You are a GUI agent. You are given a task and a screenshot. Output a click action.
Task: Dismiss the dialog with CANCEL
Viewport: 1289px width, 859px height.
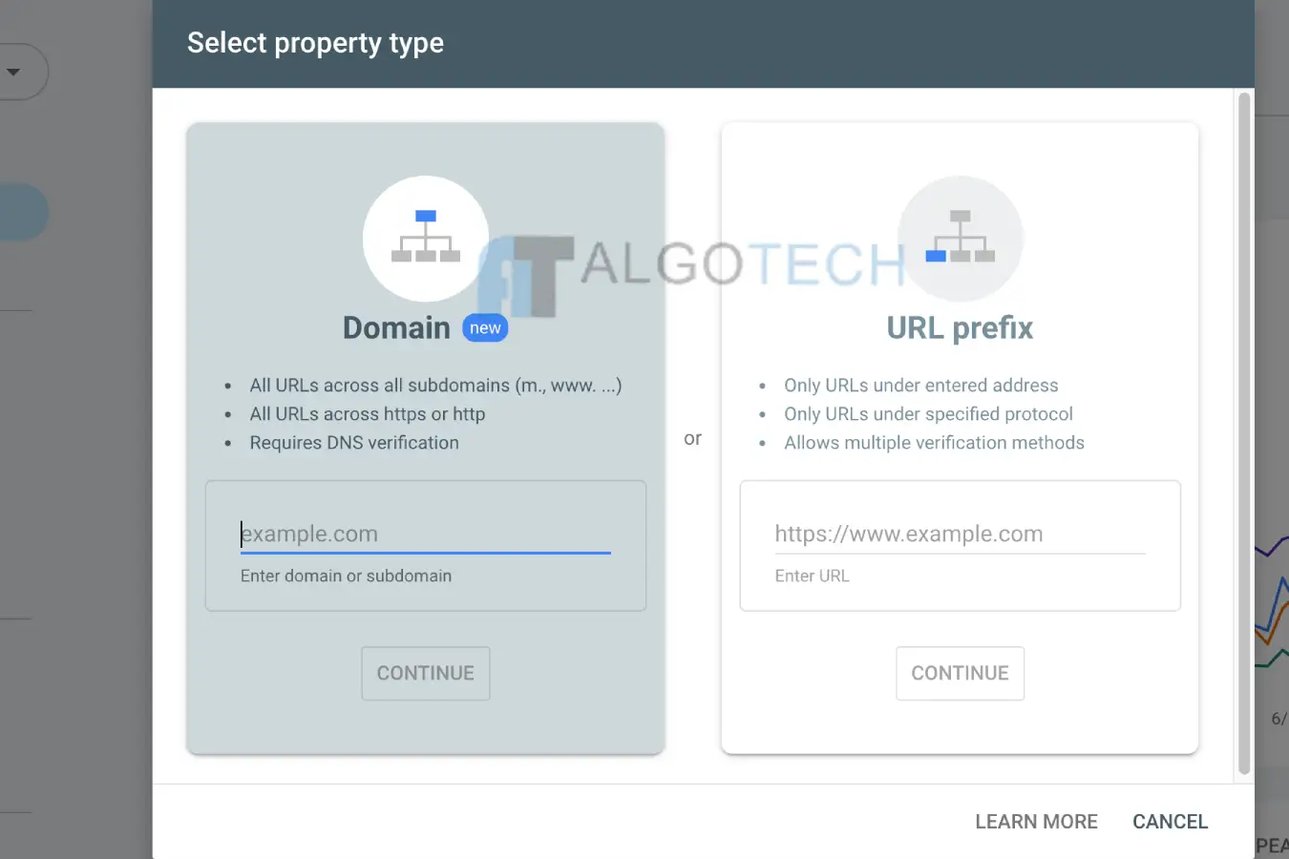[1170, 821]
